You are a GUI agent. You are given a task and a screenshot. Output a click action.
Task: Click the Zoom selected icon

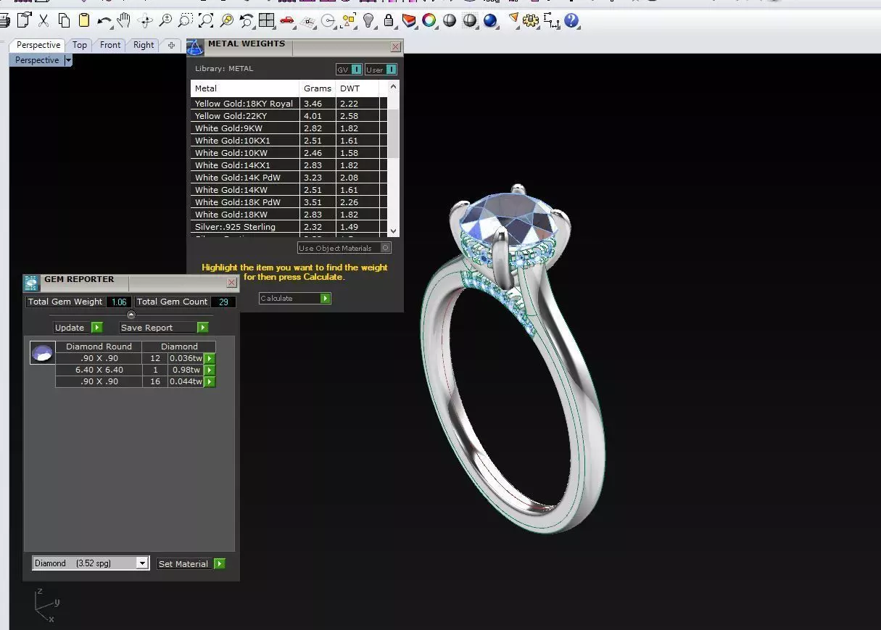(226, 20)
